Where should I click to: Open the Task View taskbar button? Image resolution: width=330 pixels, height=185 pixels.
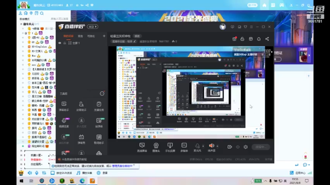pyautogui.click(x=31, y=181)
